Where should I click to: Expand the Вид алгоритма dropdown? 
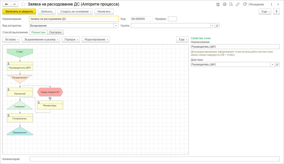tap(116, 26)
